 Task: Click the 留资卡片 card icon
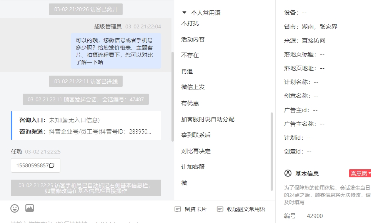tap(178, 209)
